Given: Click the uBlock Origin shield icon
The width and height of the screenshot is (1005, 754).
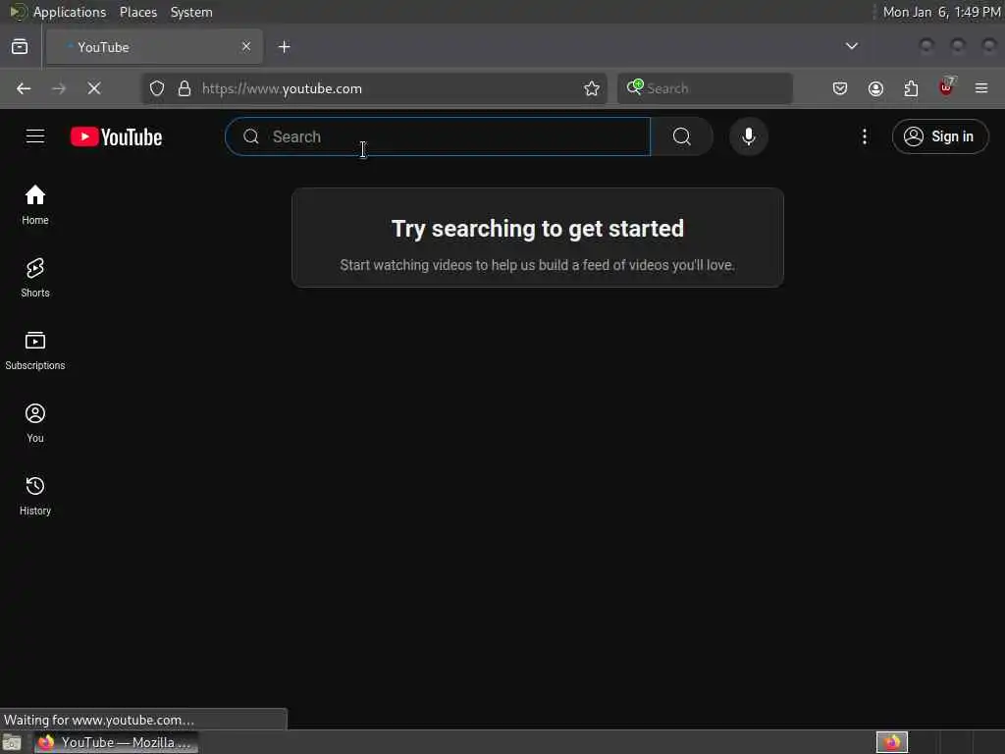Looking at the screenshot, I should [x=946, y=88].
